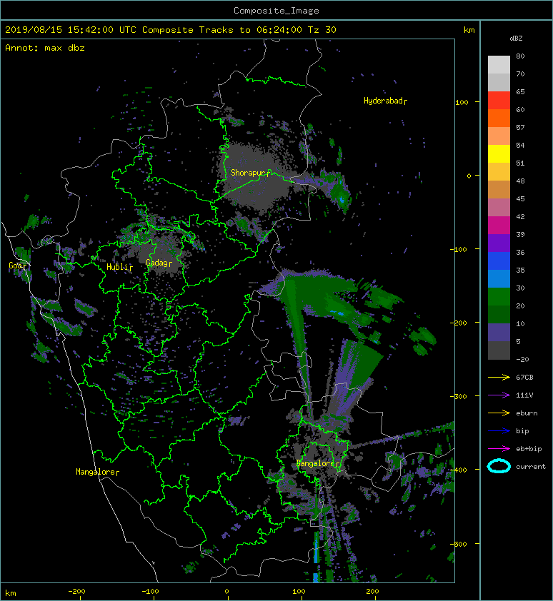
Task: Click the dBZ scale heading
Action: pos(516,39)
